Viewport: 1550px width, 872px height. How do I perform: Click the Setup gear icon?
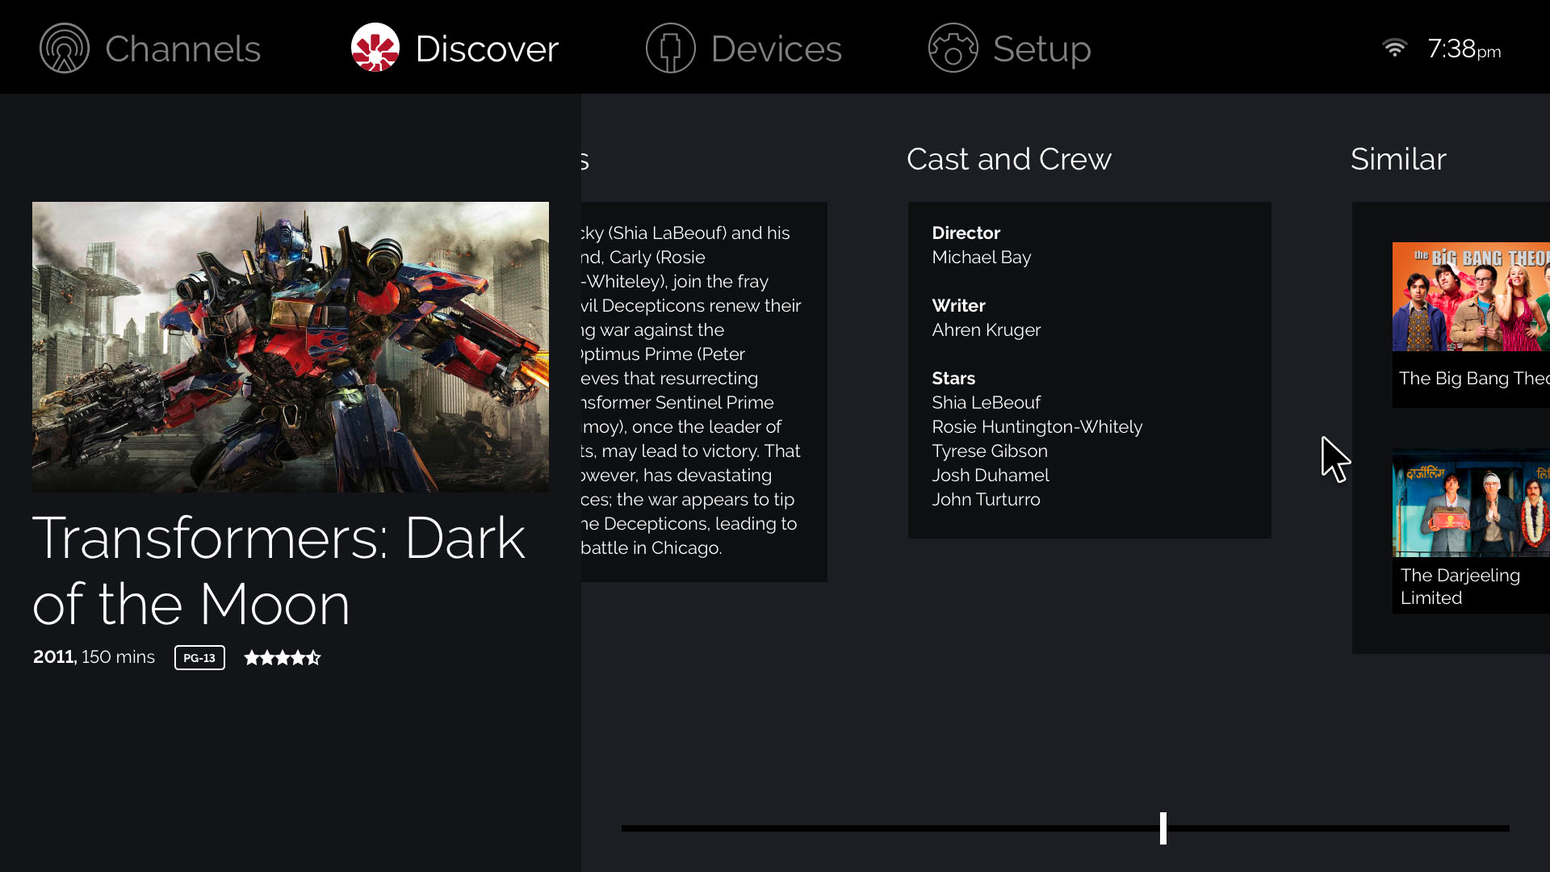pos(953,48)
